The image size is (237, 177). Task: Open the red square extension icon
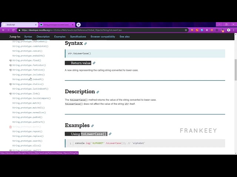[197, 30]
